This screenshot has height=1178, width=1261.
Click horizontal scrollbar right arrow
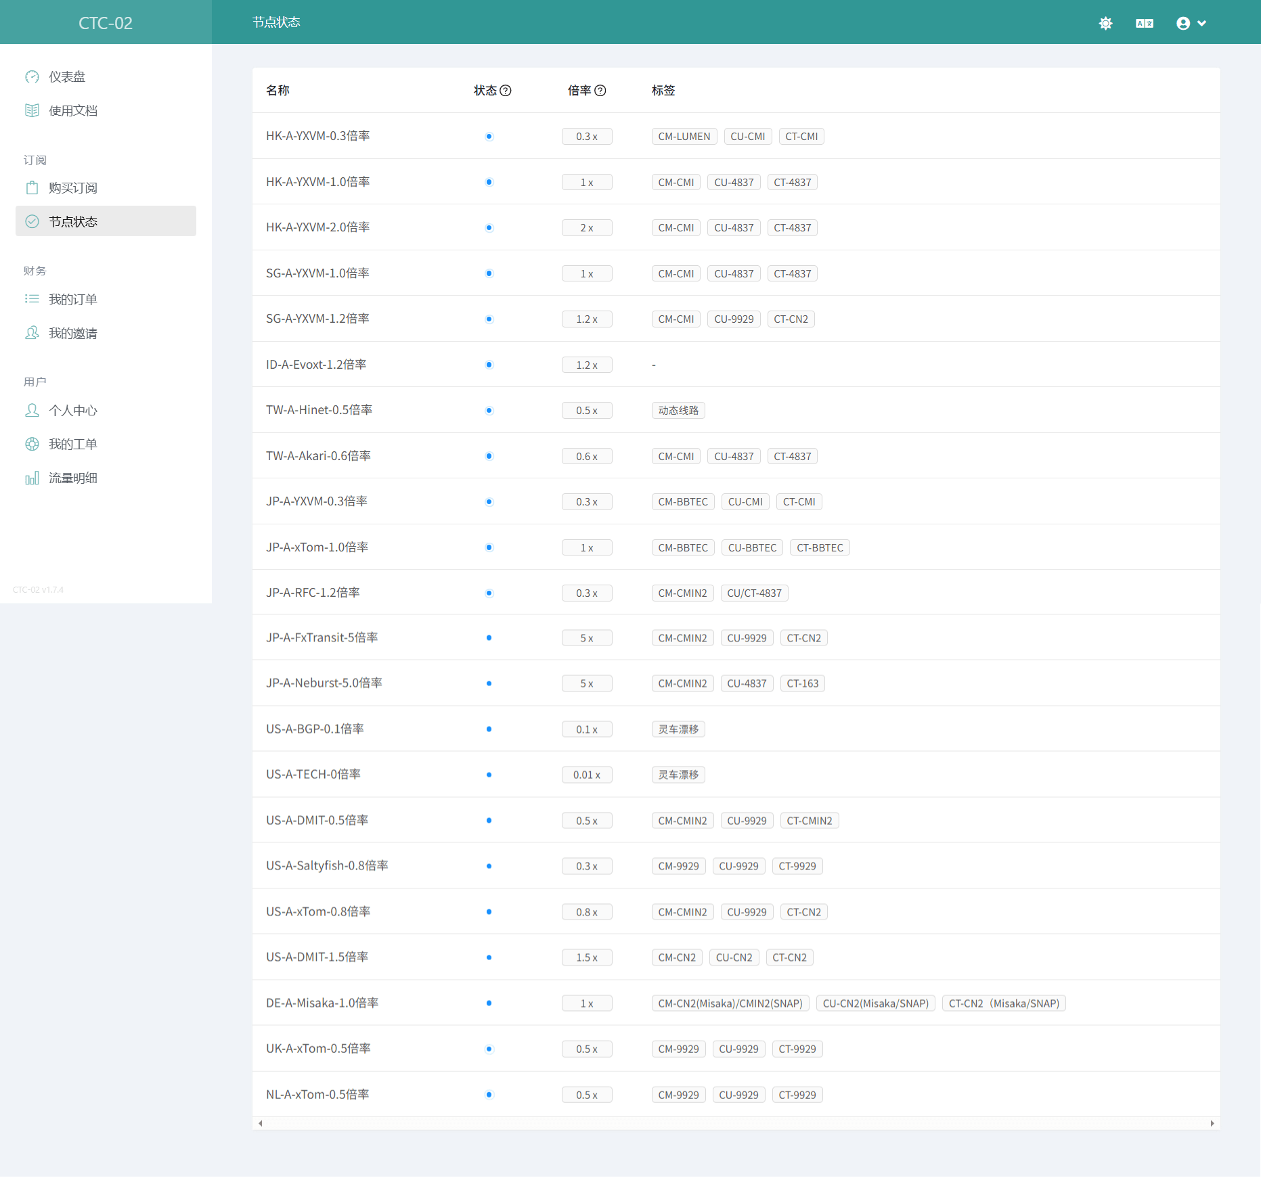tap(1212, 1123)
